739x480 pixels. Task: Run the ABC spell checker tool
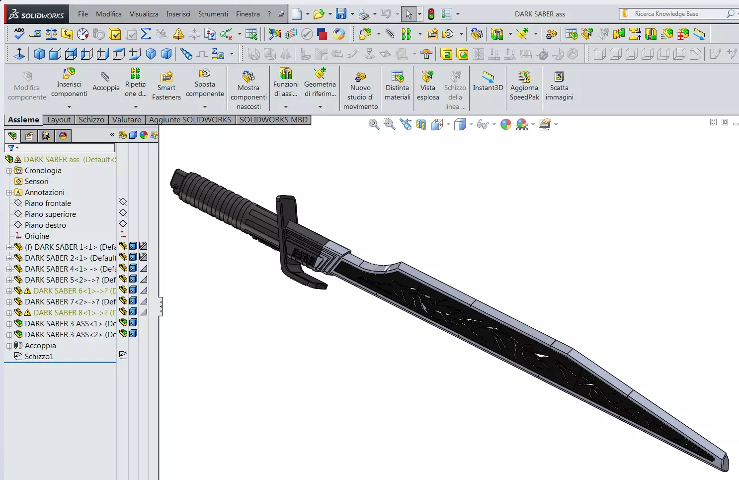(19, 34)
